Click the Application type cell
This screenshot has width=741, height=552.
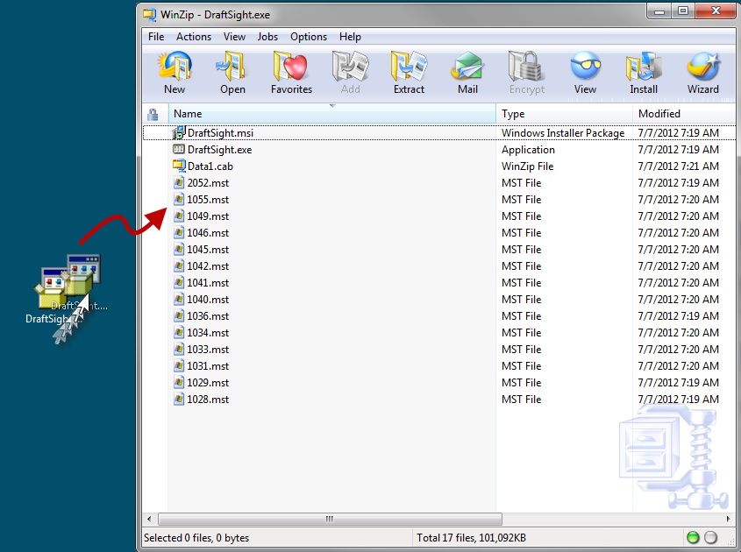(528, 150)
